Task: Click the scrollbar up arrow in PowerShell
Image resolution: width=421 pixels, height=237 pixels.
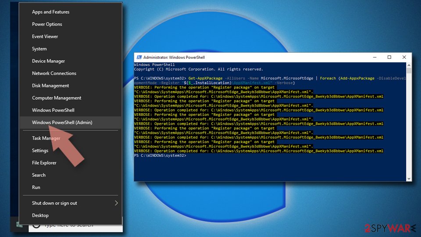Action: click(409, 65)
